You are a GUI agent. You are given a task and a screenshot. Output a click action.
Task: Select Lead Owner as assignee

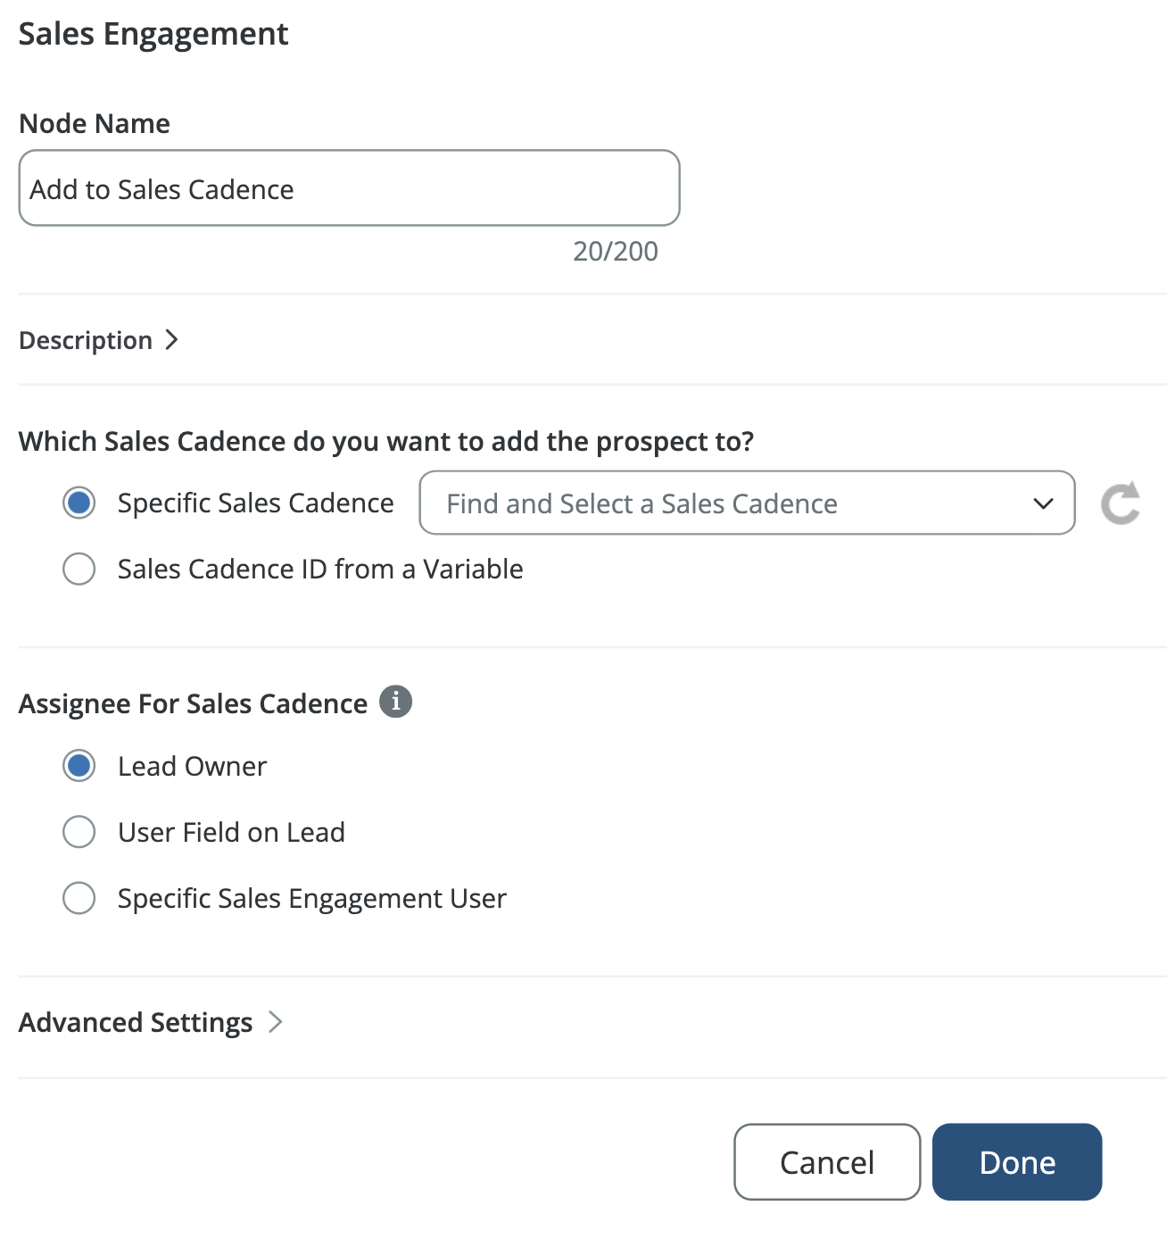(79, 766)
